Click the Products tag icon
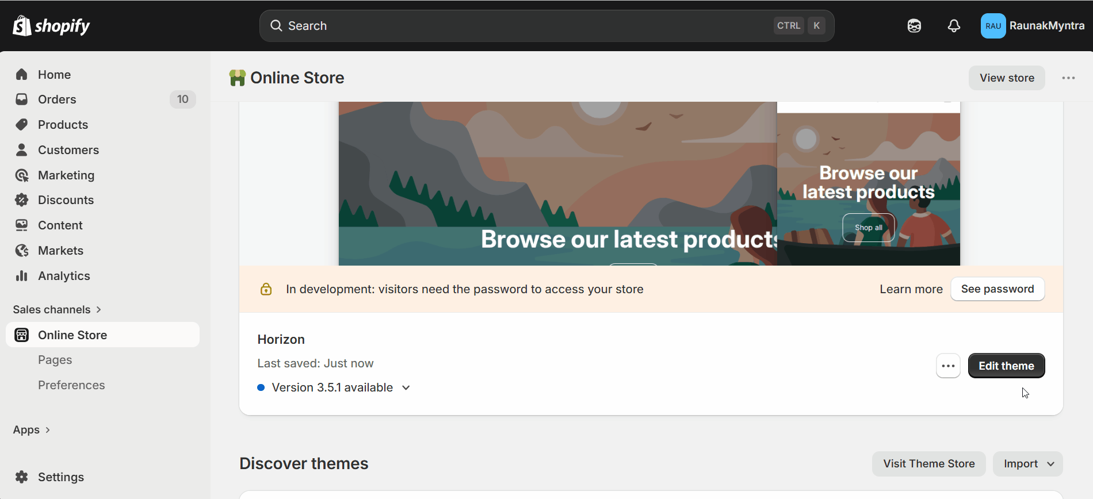This screenshot has width=1093, height=499. pos(22,125)
